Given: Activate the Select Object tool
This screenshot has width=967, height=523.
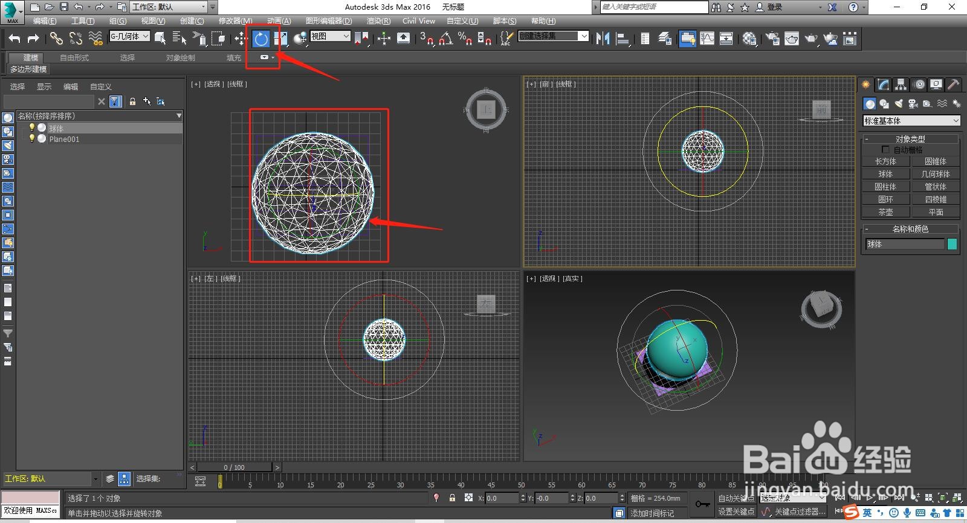Looking at the screenshot, I should (x=160, y=39).
